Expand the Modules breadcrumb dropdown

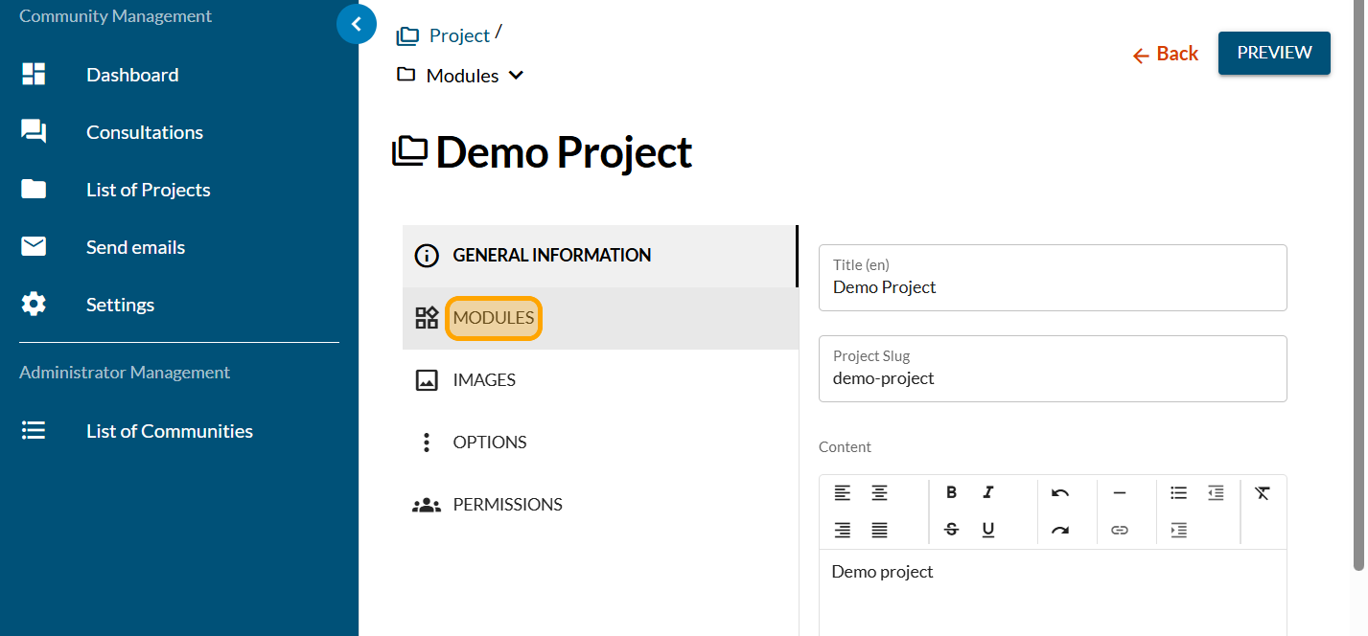[x=516, y=76]
